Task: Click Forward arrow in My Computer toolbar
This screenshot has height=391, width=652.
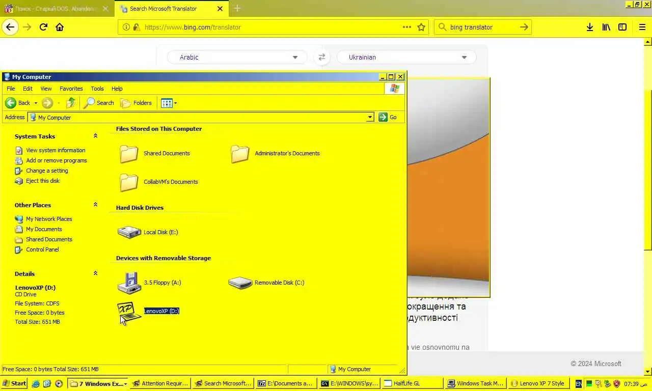Action: pos(47,103)
